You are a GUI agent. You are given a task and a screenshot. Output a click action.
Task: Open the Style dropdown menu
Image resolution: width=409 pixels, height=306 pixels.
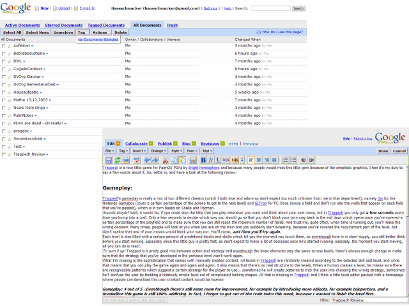tap(176, 151)
